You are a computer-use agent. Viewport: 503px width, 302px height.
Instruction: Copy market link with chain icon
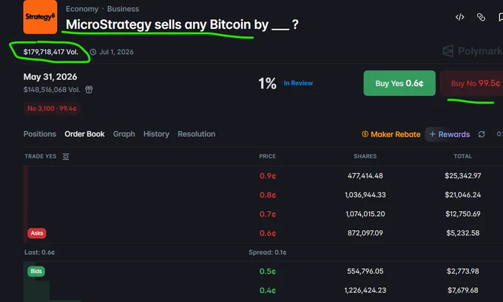(x=481, y=17)
